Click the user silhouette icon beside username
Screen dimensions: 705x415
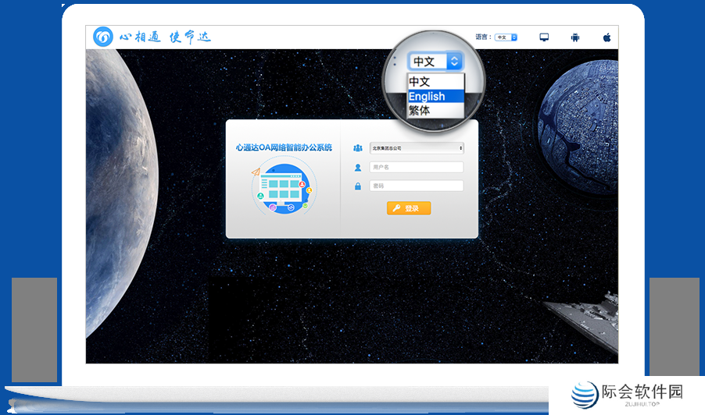358,167
